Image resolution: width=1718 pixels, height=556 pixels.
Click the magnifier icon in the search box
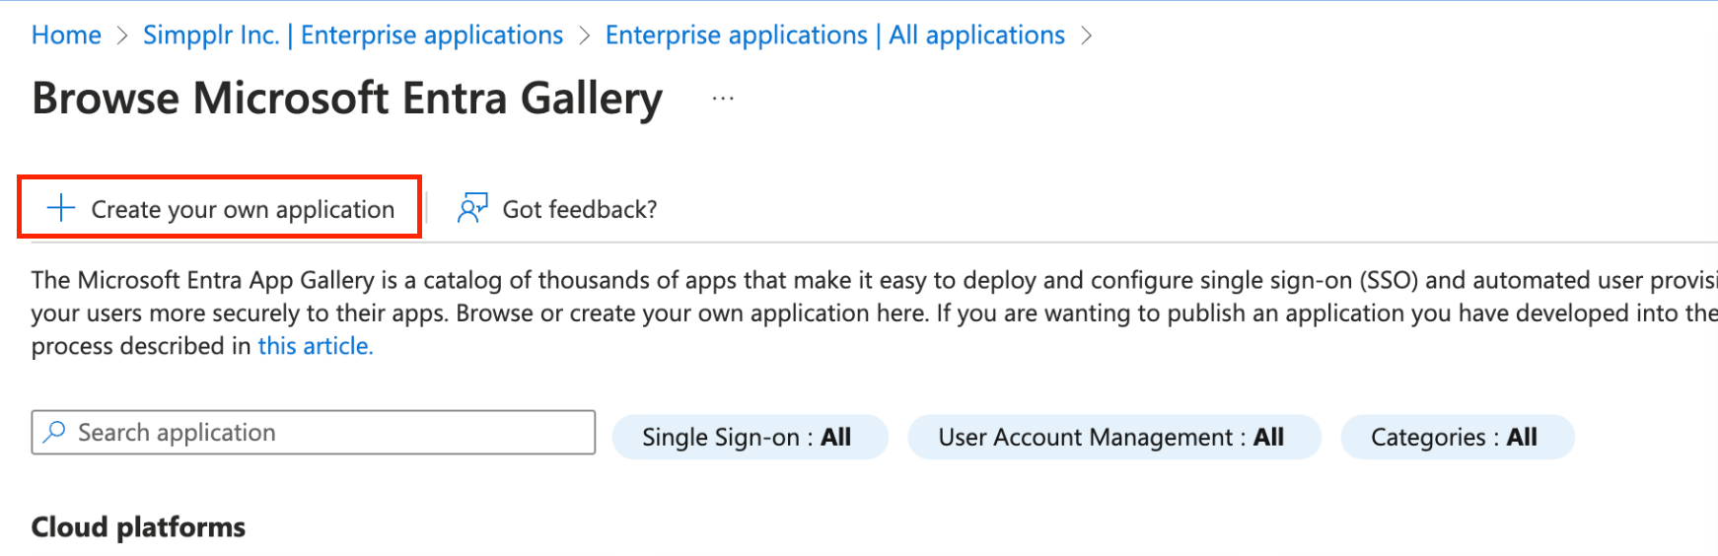tap(55, 432)
